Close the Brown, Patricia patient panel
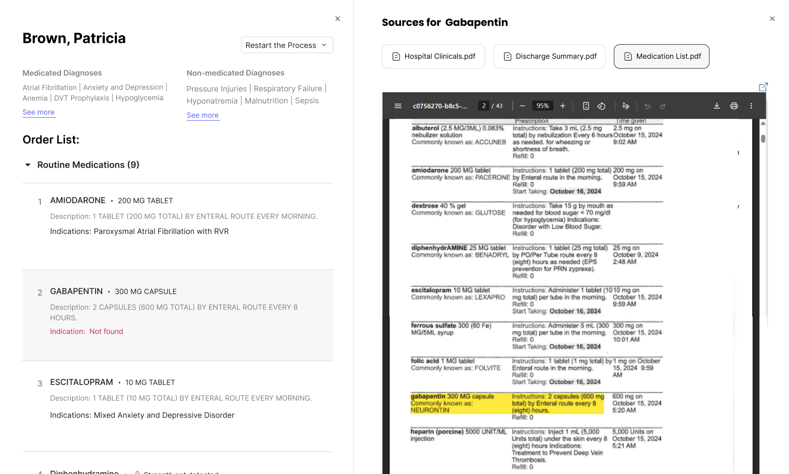 pyautogui.click(x=338, y=19)
